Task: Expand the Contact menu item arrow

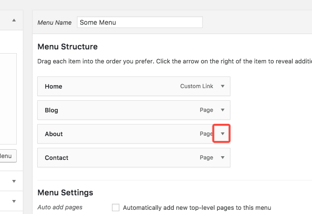Action: coord(222,158)
